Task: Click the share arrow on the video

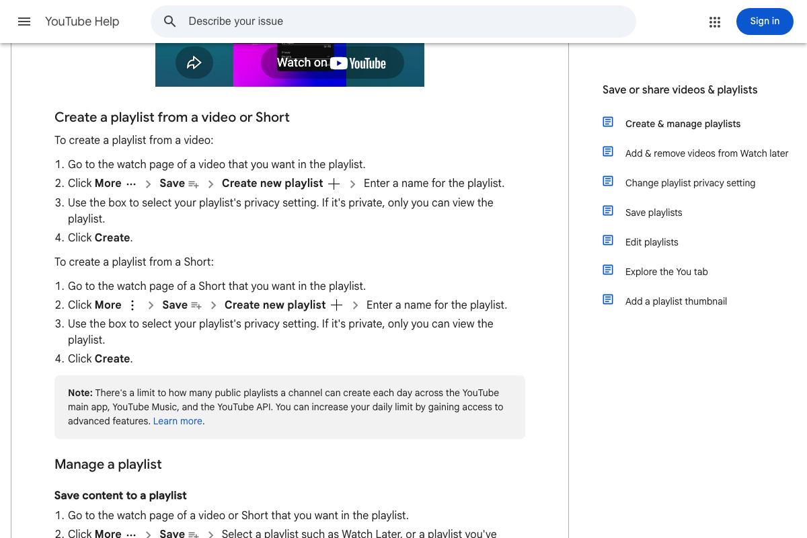Action: pyautogui.click(x=194, y=63)
